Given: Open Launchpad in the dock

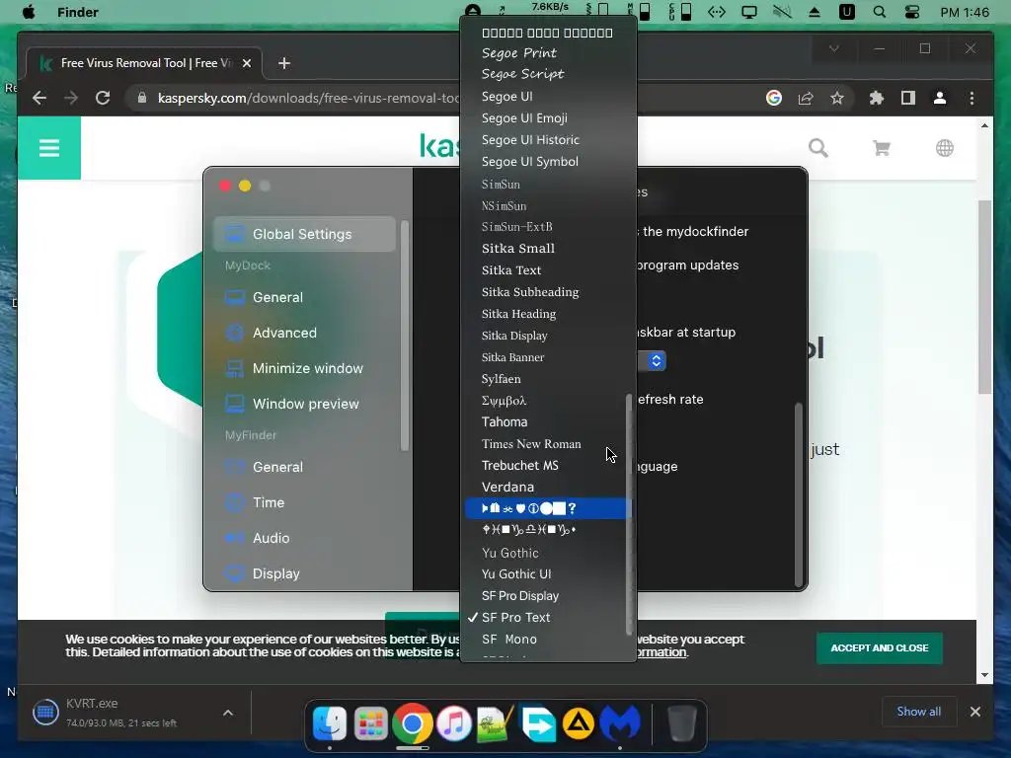Looking at the screenshot, I should [371, 723].
